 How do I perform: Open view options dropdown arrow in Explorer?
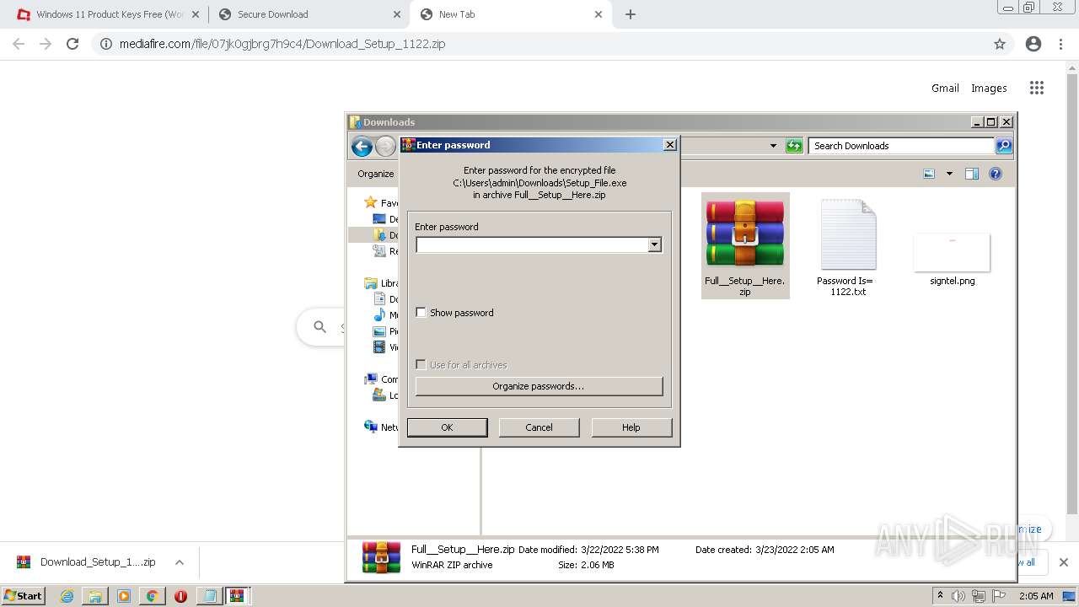point(949,174)
